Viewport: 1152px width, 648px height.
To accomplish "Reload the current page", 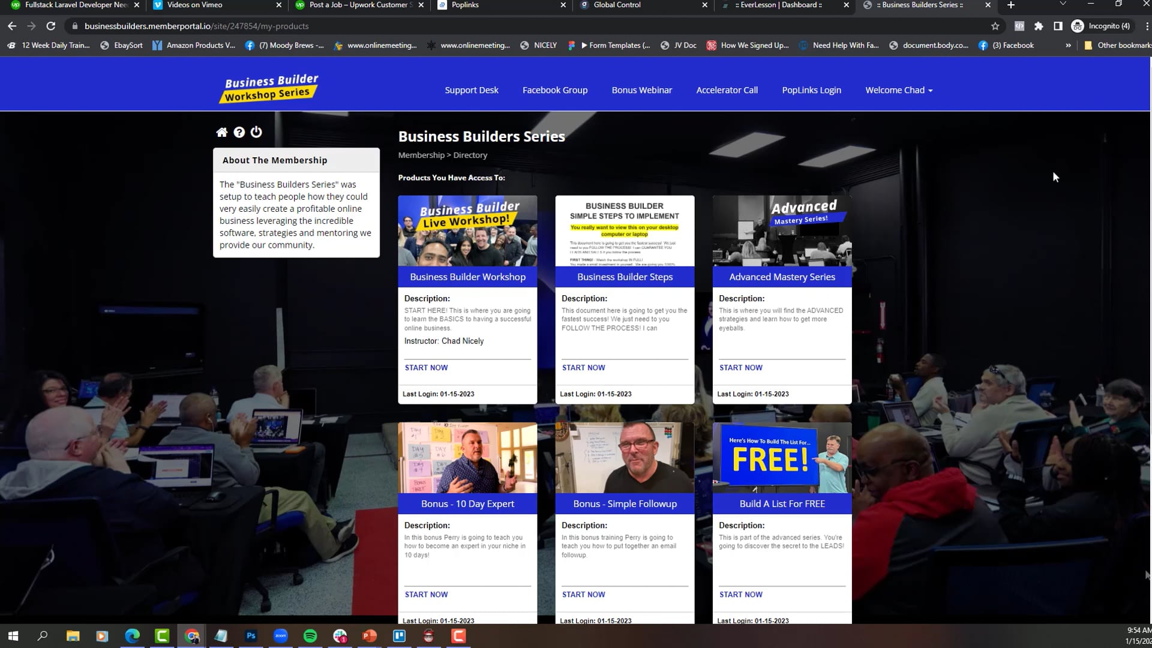I will click(x=51, y=26).
